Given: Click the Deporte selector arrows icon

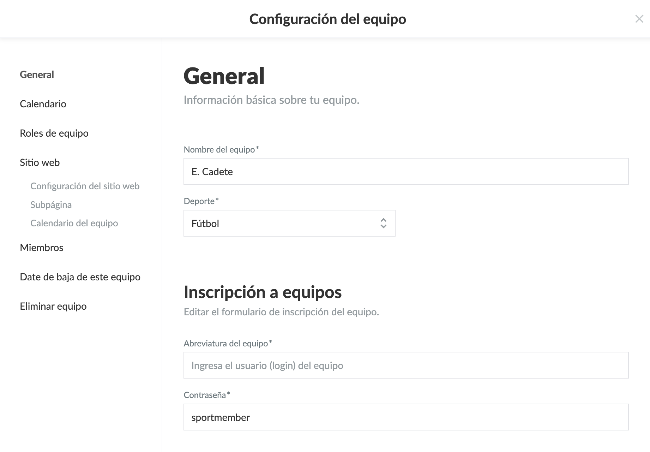Looking at the screenshot, I should 384,223.
